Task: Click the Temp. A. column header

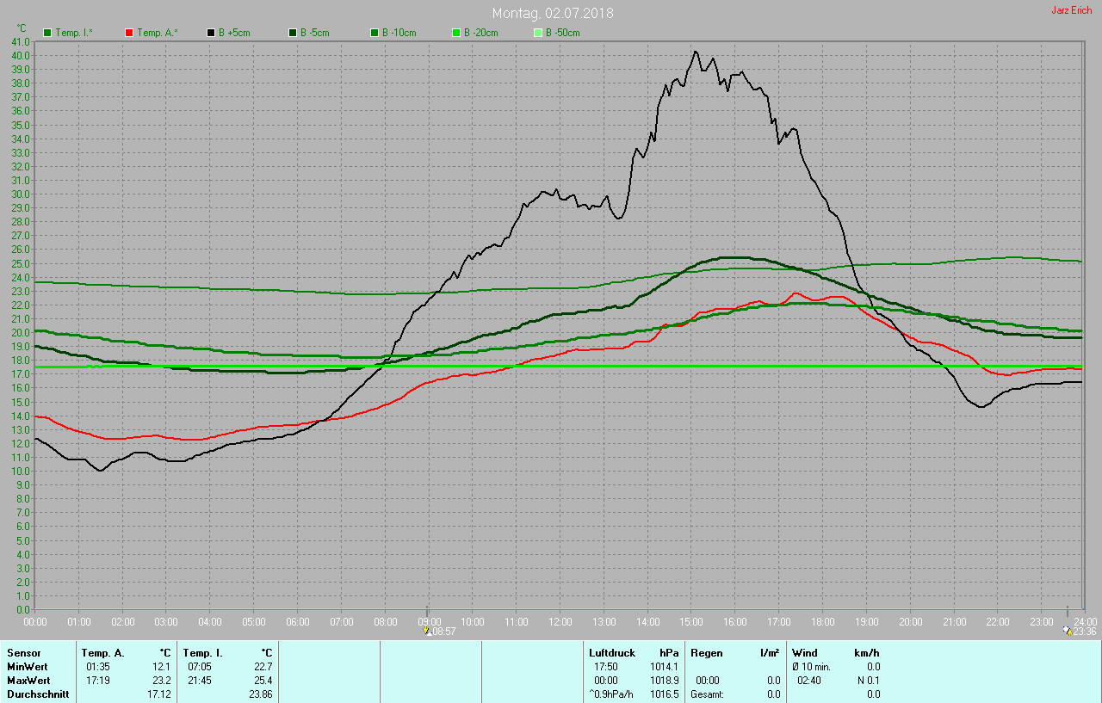Action: [102, 653]
